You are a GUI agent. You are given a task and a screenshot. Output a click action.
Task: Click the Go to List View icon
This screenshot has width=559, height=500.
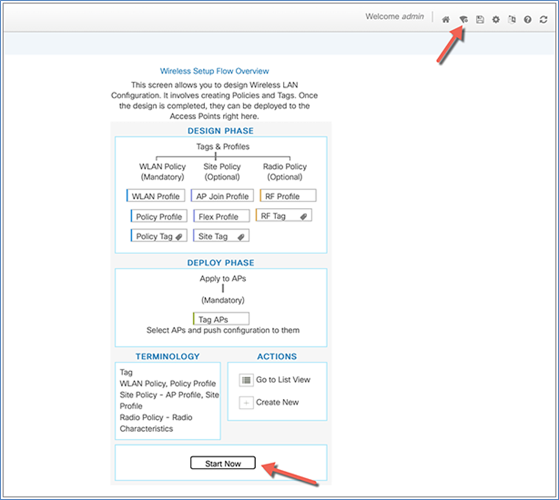point(246,380)
